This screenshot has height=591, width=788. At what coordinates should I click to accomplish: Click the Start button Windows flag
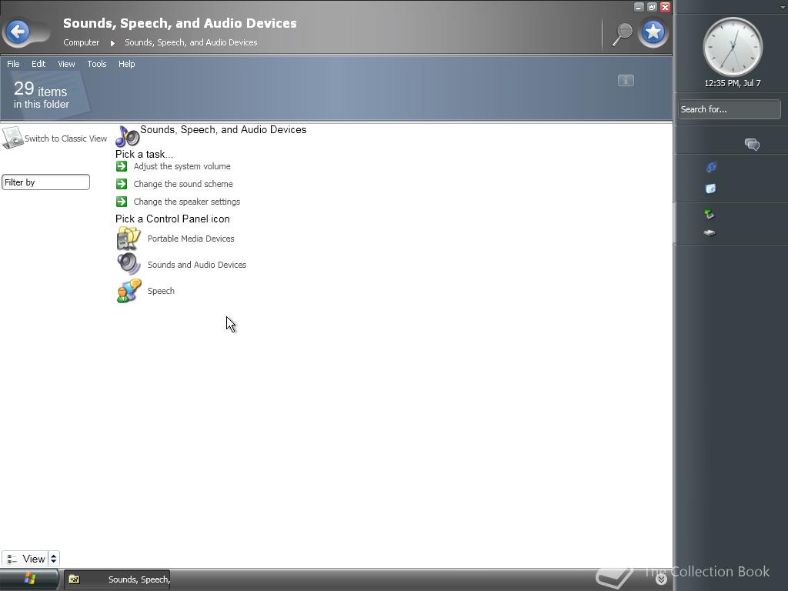click(x=30, y=579)
